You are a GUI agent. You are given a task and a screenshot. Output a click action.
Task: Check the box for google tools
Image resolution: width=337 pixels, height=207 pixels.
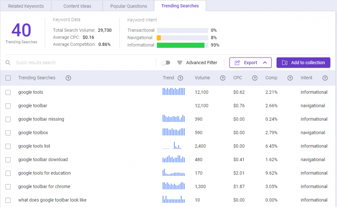(8, 93)
